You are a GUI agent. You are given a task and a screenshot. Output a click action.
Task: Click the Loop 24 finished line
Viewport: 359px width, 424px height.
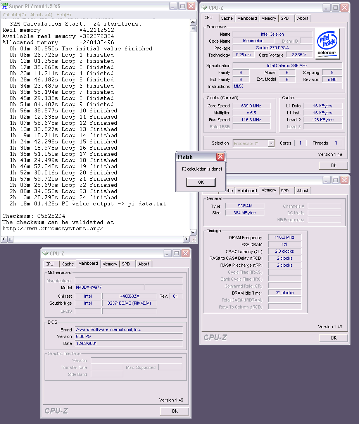(x=64, y=197)
